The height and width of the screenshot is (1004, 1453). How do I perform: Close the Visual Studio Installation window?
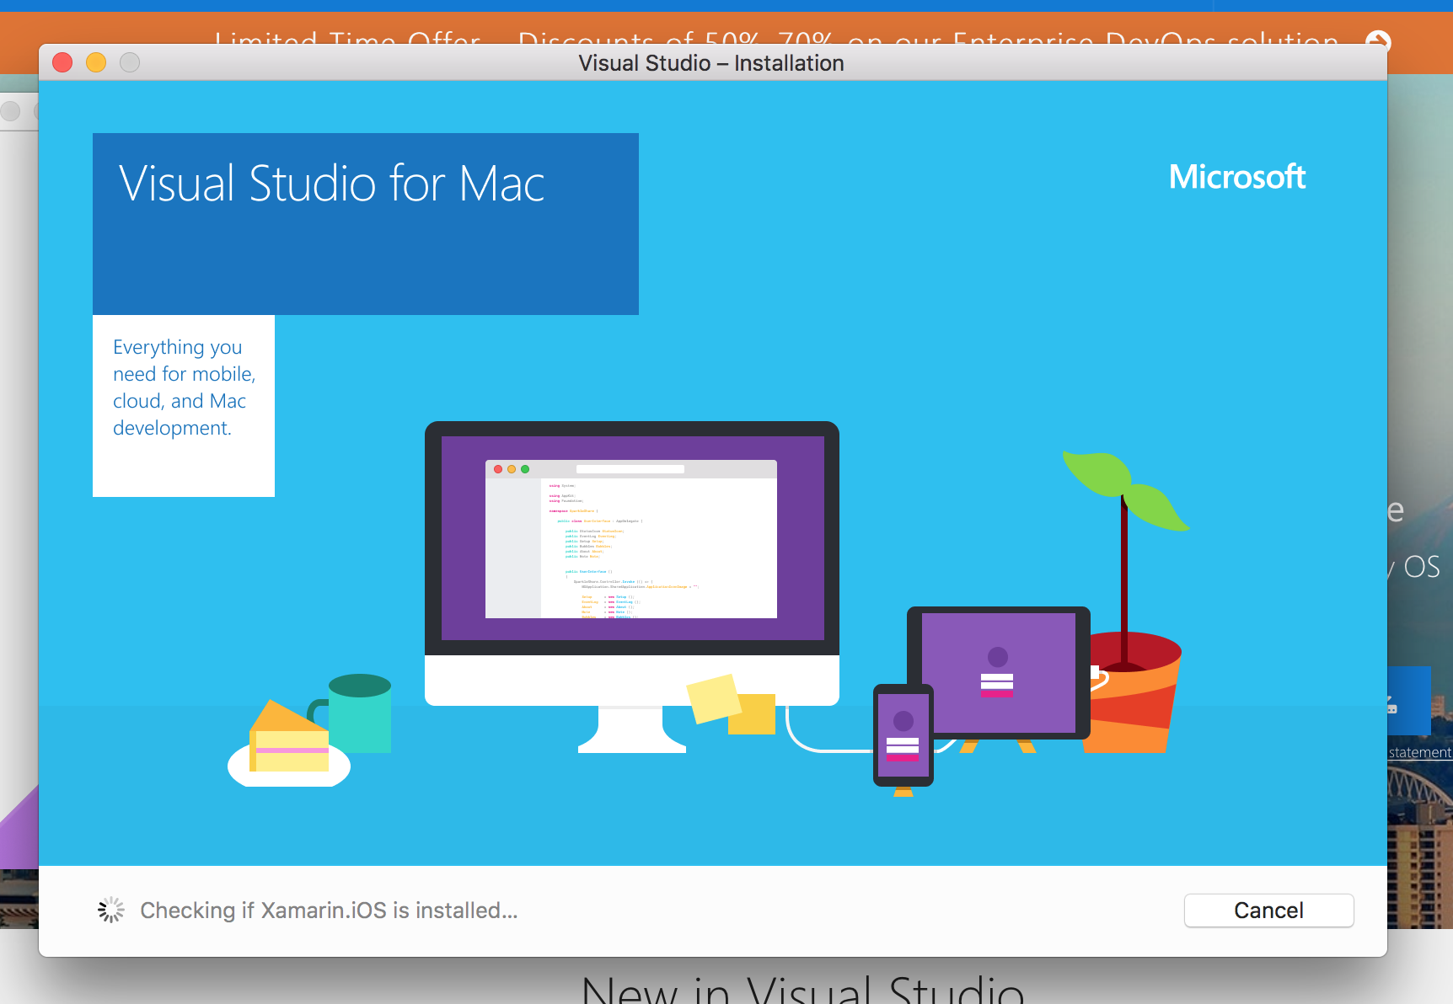[x=62, y=62]
